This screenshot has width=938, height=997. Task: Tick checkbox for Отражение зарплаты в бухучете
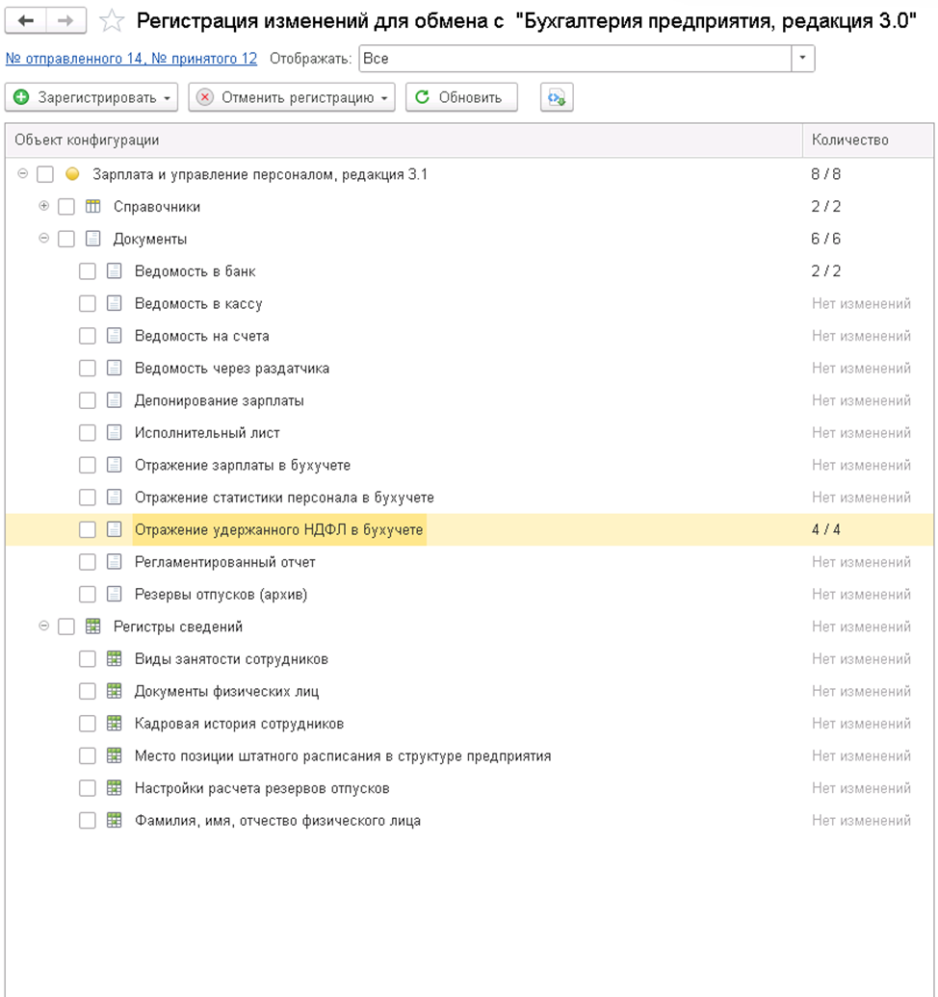pyautogui.click(x=88, y=466)
